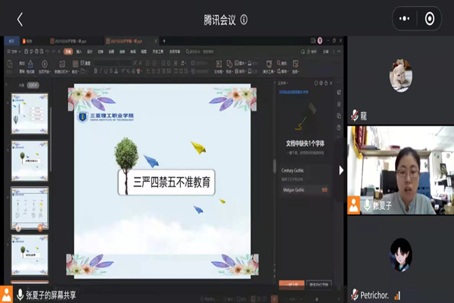The height and width of the screenshot is (303, 454).
Task: Select the Malgun Gothic font entry
Action: click(306, 190)
